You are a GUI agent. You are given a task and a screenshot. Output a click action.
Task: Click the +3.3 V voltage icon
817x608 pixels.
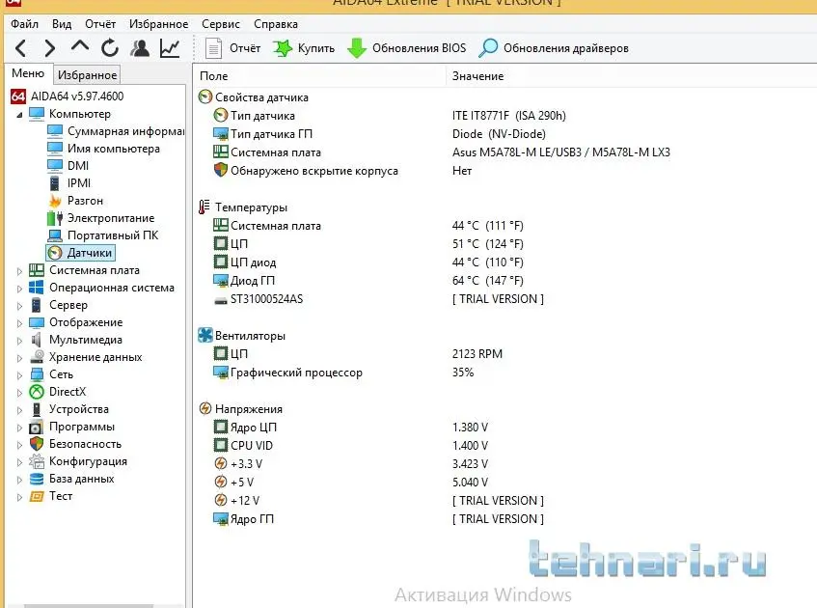pos(221,463)
